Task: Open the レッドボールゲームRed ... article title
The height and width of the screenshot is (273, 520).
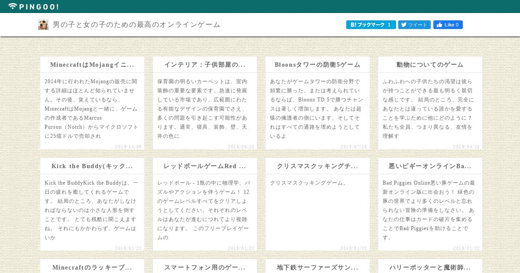Action: (205, 166)
